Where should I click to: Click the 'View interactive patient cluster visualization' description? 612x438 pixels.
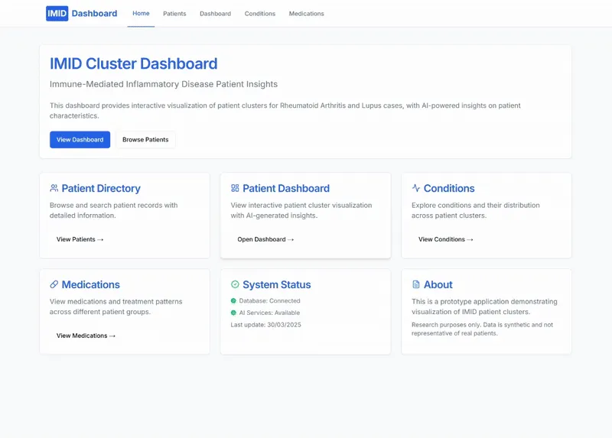point(301,210)
